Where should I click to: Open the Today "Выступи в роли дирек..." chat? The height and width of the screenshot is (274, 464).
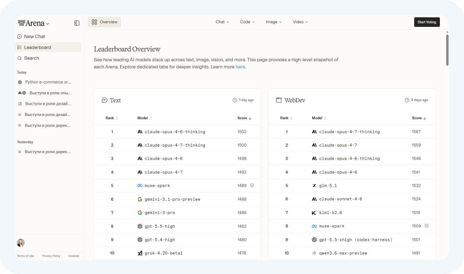tap(48, 126)
